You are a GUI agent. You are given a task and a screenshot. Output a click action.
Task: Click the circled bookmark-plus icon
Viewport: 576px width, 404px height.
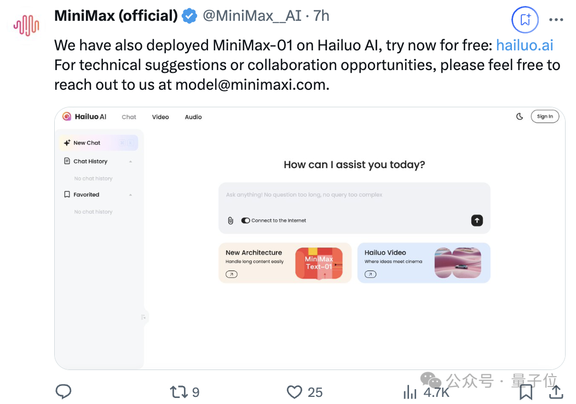525,20
